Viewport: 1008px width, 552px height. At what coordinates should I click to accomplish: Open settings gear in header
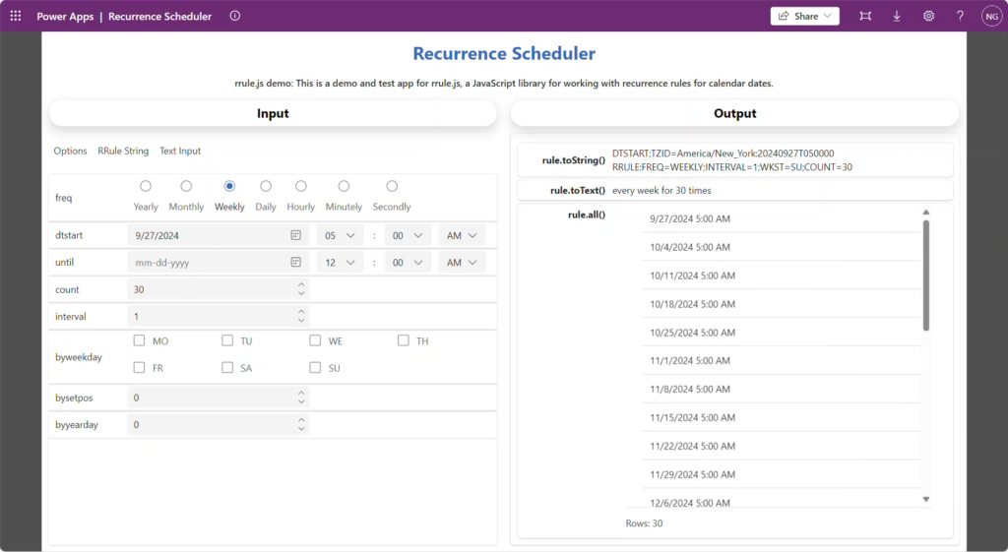point(929,16)
